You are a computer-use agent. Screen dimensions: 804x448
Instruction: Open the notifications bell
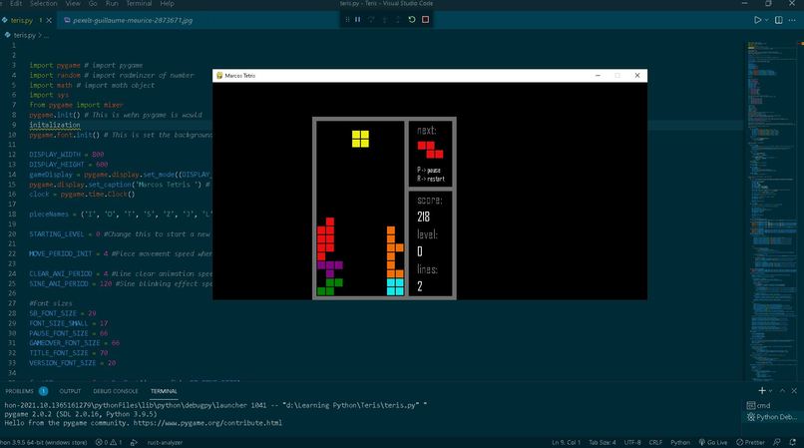pyautogui.click(x=793, y=442)
